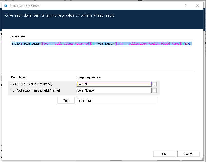Click the Temporary Values column heading

coord(88,77)
